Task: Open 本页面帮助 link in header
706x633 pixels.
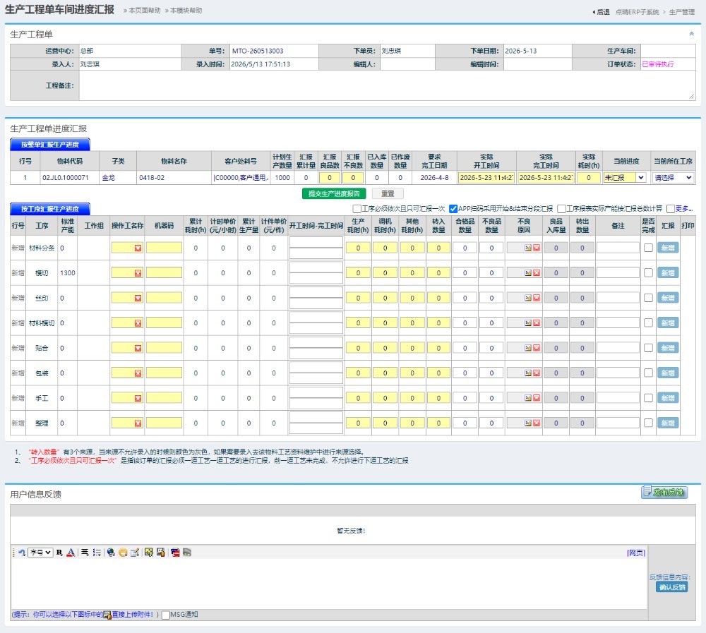Action: coord(145,11)
